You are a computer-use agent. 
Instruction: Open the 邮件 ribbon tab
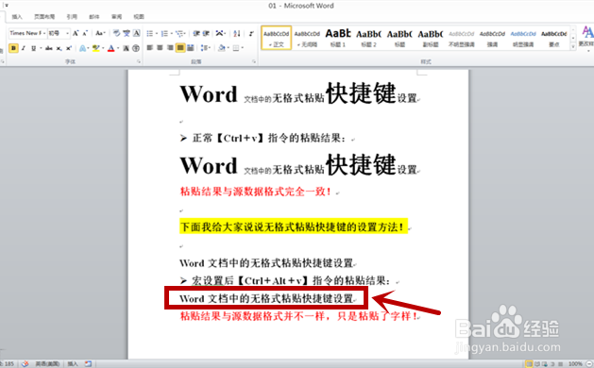point(93,17)
